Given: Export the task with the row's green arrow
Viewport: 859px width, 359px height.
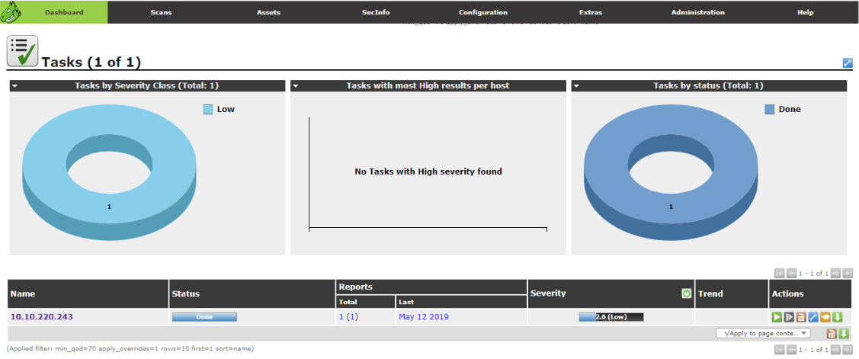Looking at the screenshot, I should point(837,317).
